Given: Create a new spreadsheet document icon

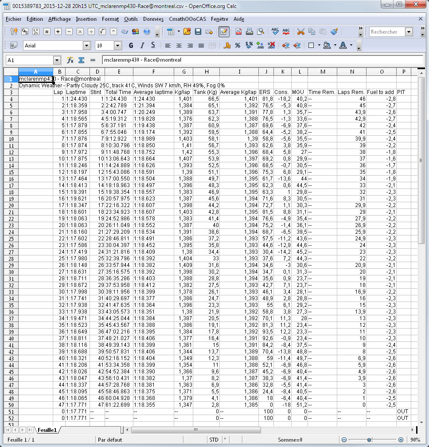Looking at the screenshot, I should [171, 31].
